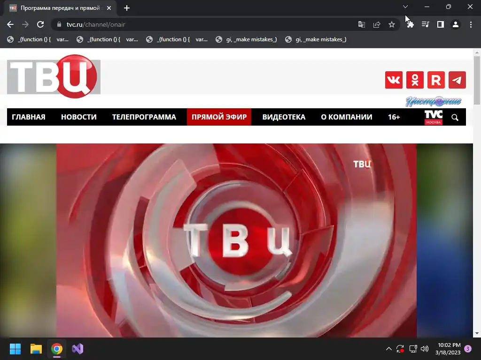Open the media controls icon
481x360 pixels.
[x=425, y=24]
